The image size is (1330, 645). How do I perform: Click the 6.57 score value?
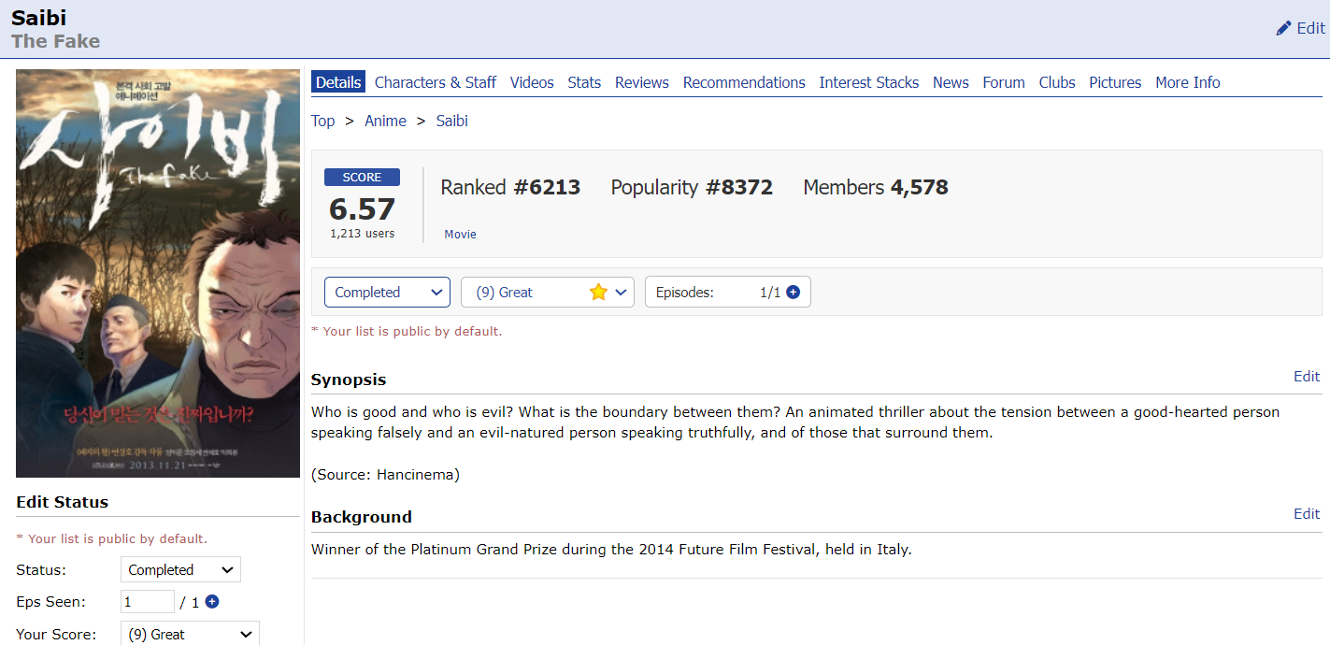point(362,208)
